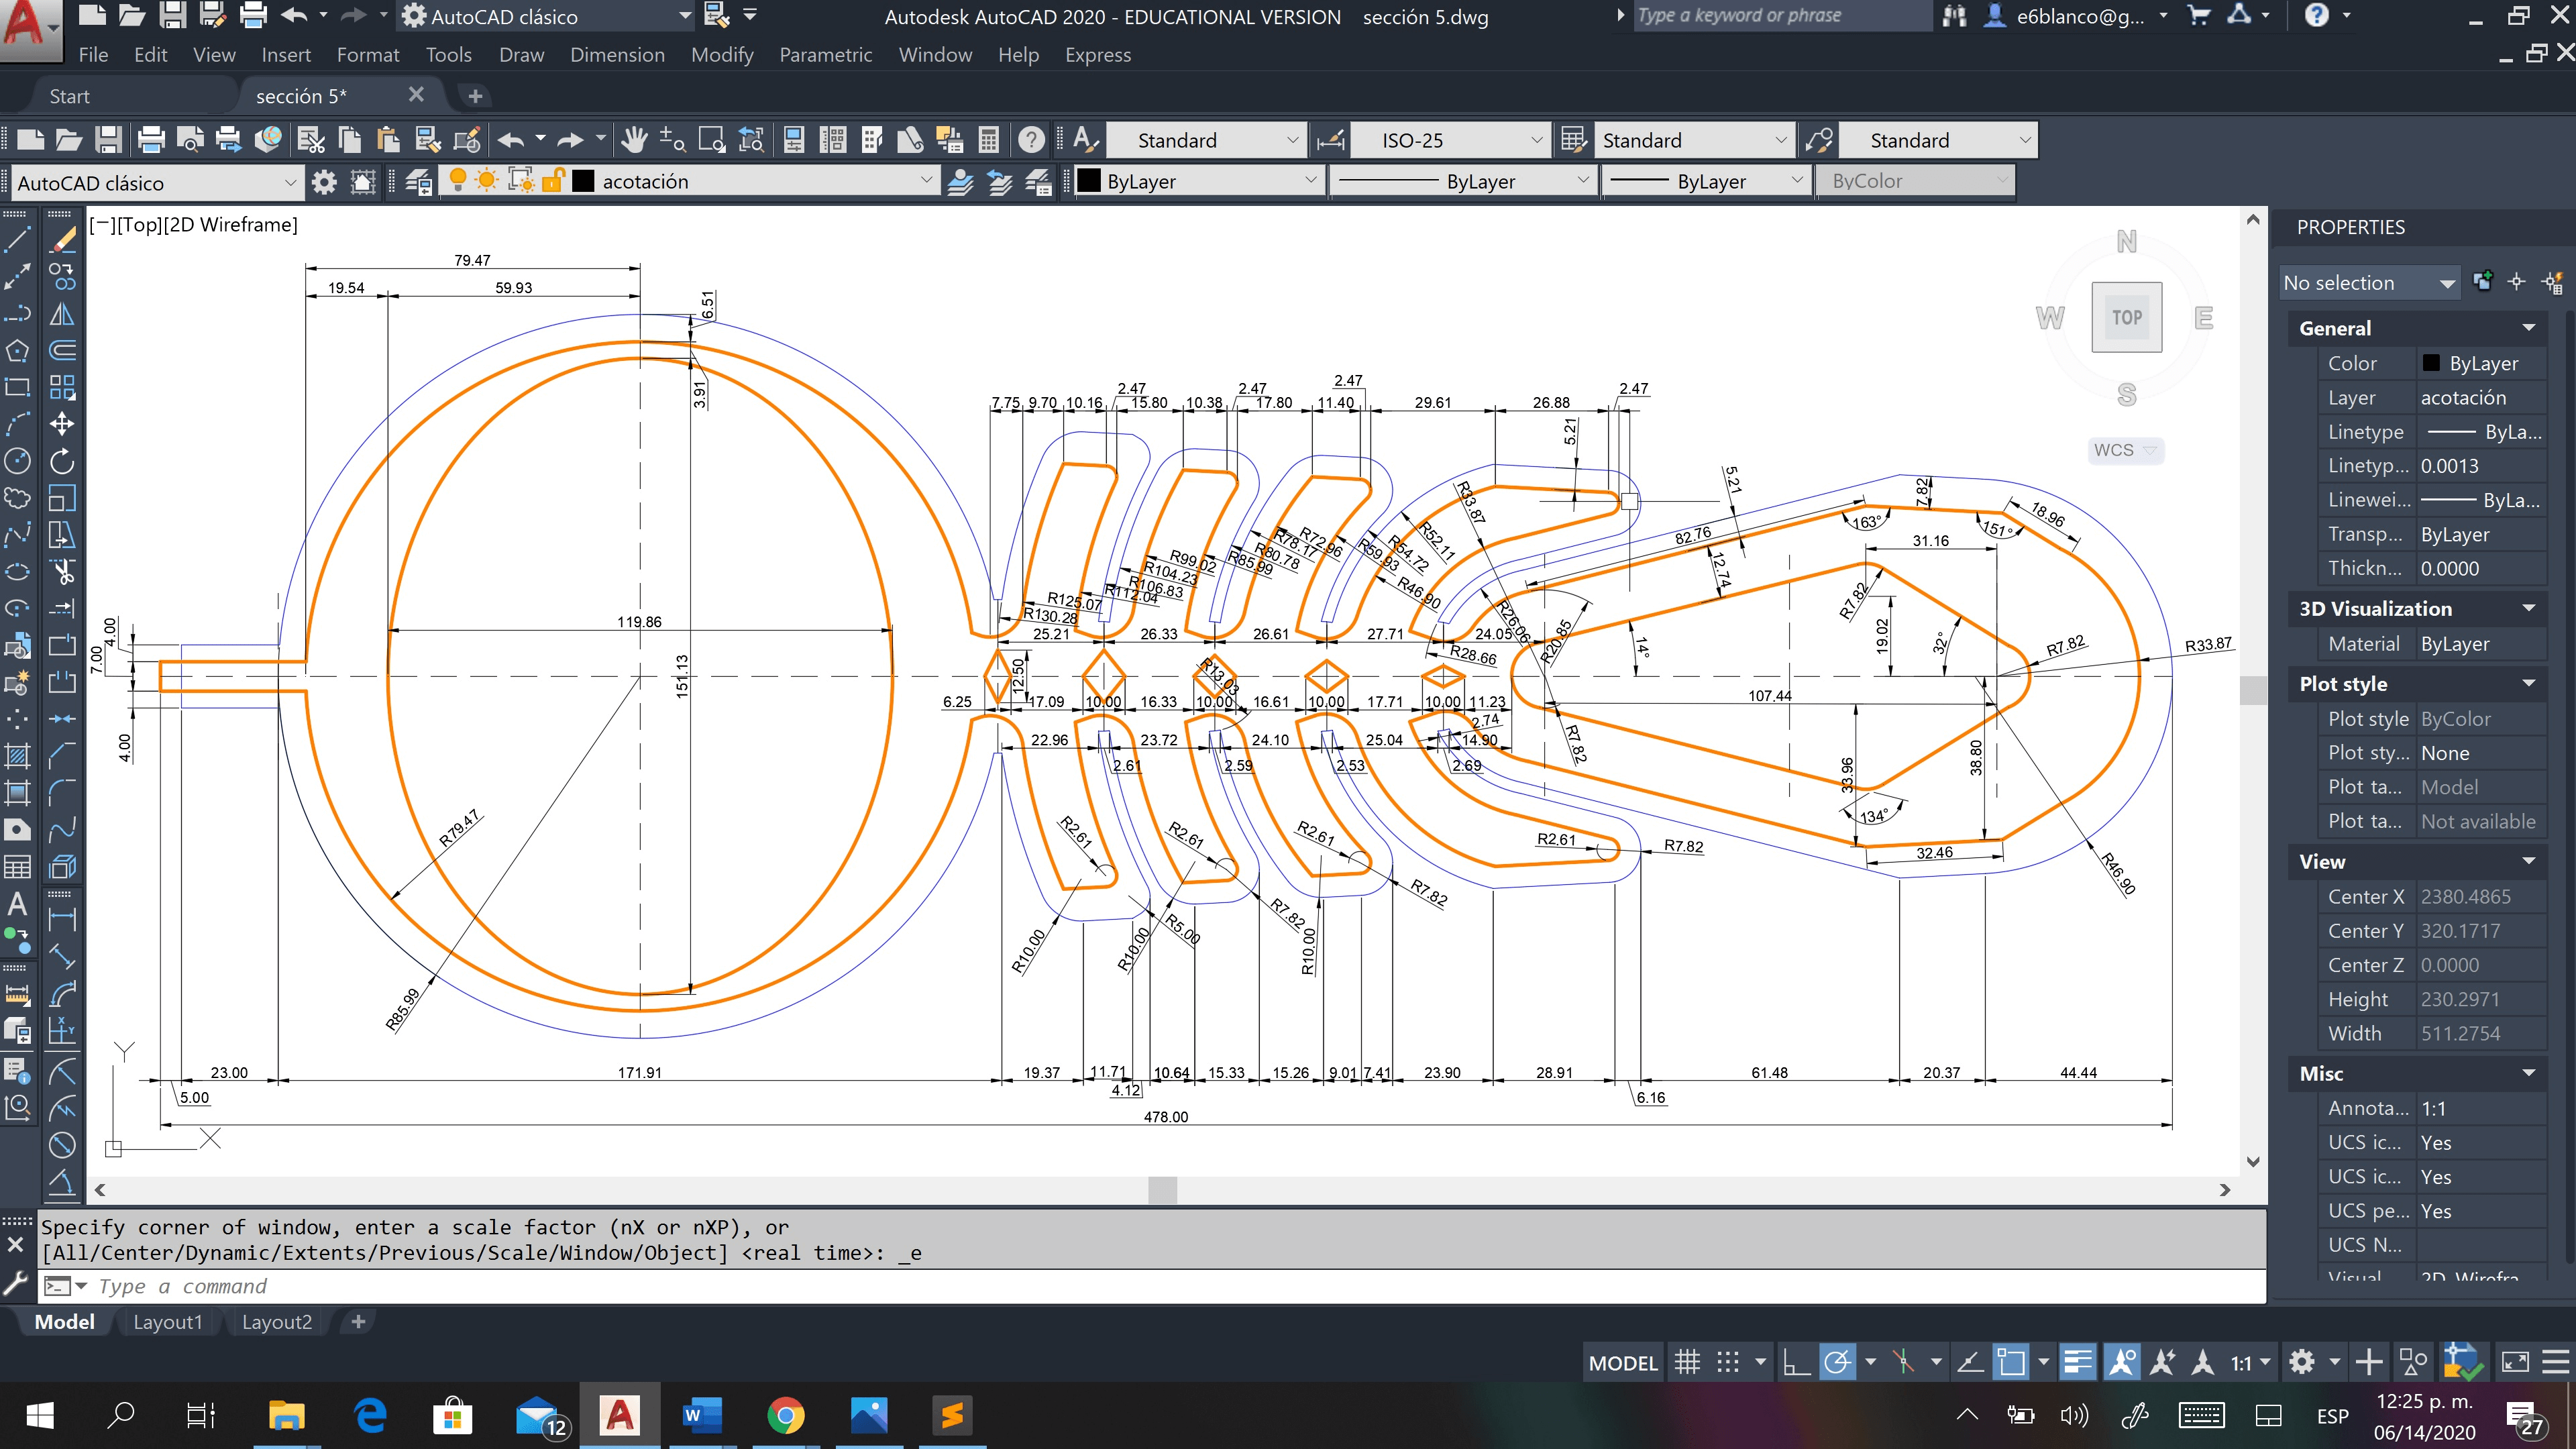Toggle Ortho mode in status bar

[x=1796, y=1362]
